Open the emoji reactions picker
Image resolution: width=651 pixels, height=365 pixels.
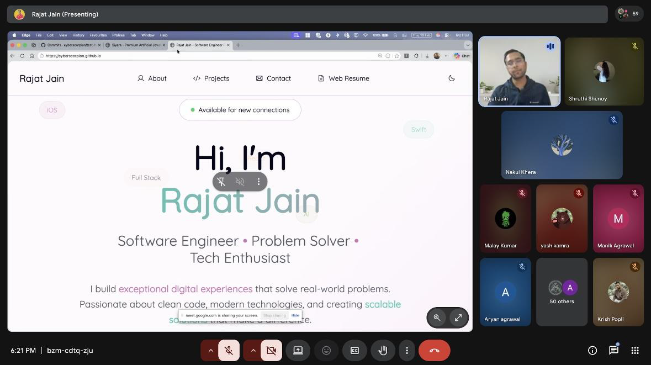tap(326, 350)
